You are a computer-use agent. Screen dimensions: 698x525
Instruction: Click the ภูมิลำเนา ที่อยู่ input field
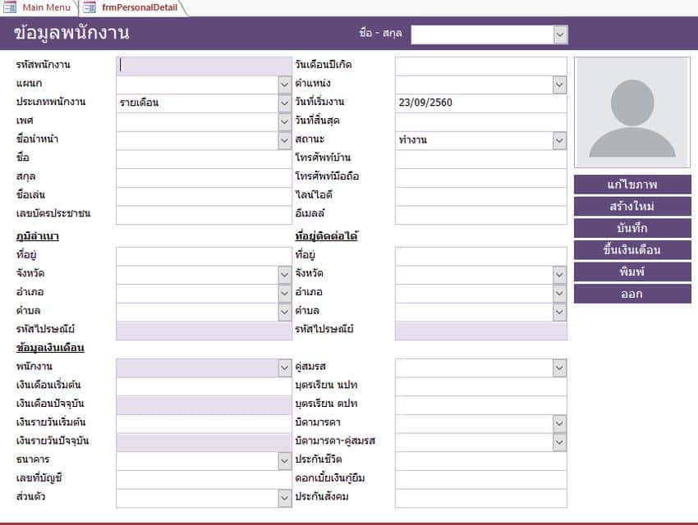pyautogui.click(x=204, y=256)
